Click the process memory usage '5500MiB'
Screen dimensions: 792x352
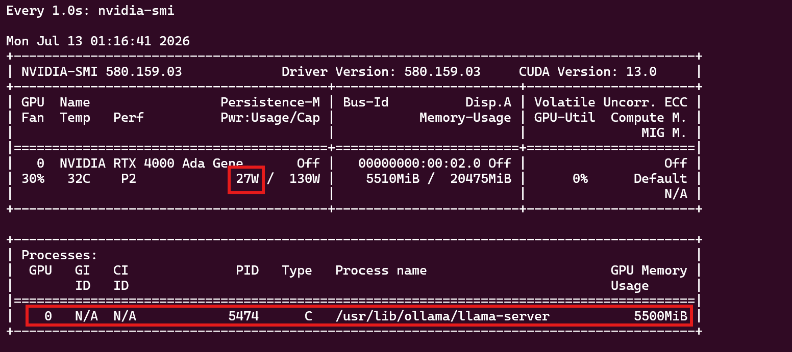pos(660,316)
